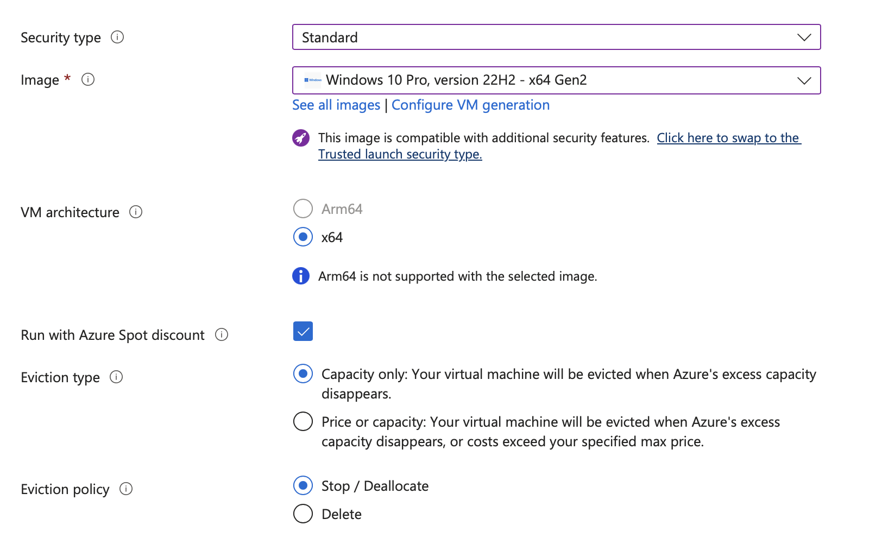Click the Security type info icon
The image size is (882, 544).
[117, 37]
